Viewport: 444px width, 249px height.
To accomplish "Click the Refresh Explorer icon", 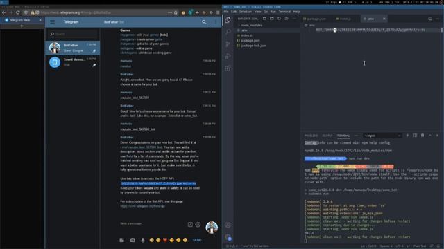I will [279, 19].
